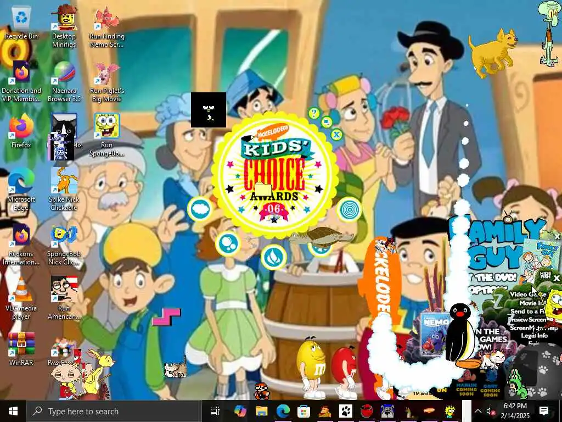This screenshot has width=562, height=422.
Task: Open the Microsoft Edge desktop shortcut
Action: (x=21, y=190)
